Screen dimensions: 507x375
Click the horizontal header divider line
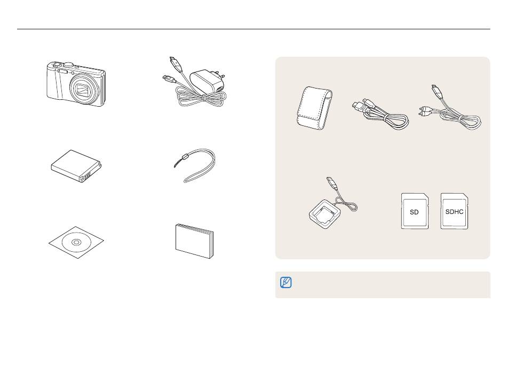(253, 29)
